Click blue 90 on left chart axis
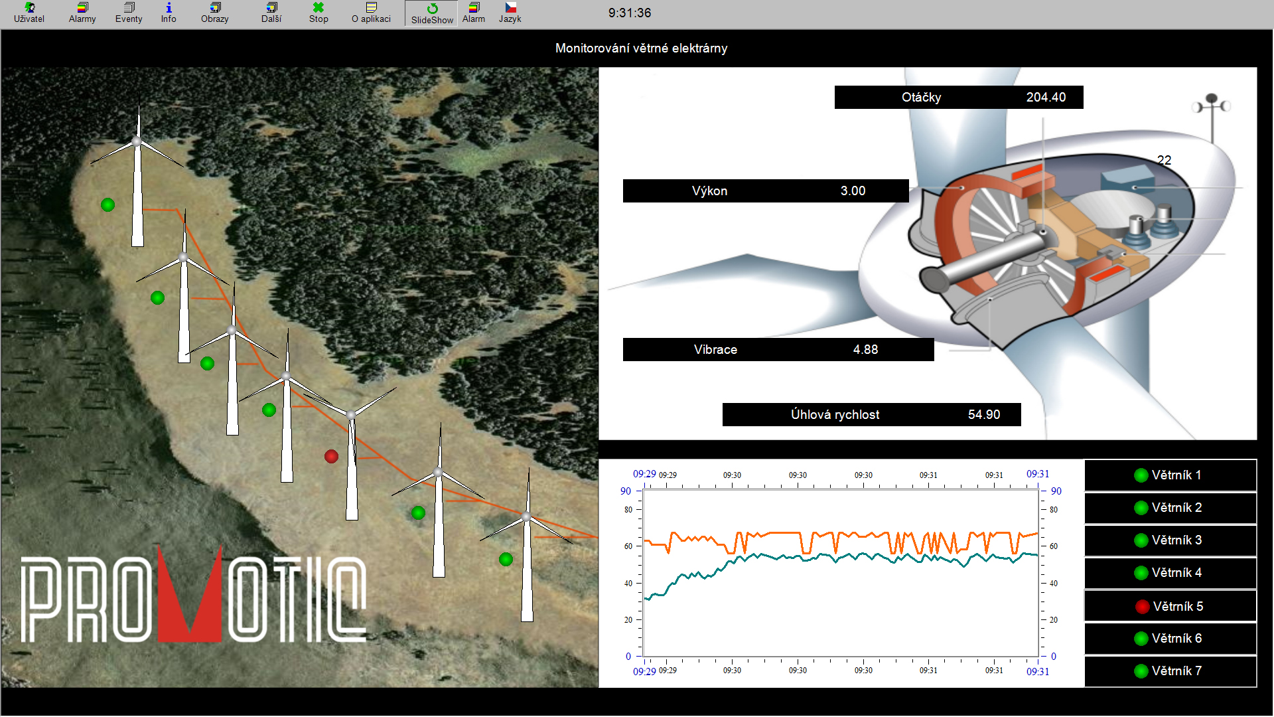Viewport: 1274px width, 717px height. tap(626, 491)
